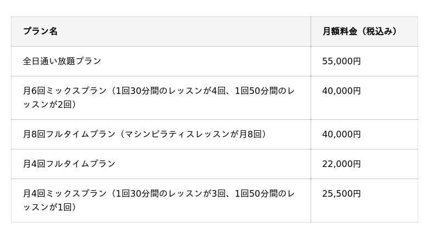Select the 全日通い放題プラン plan name cell
The width and height of the screenshot is (439, 239).
coord(62,61)
